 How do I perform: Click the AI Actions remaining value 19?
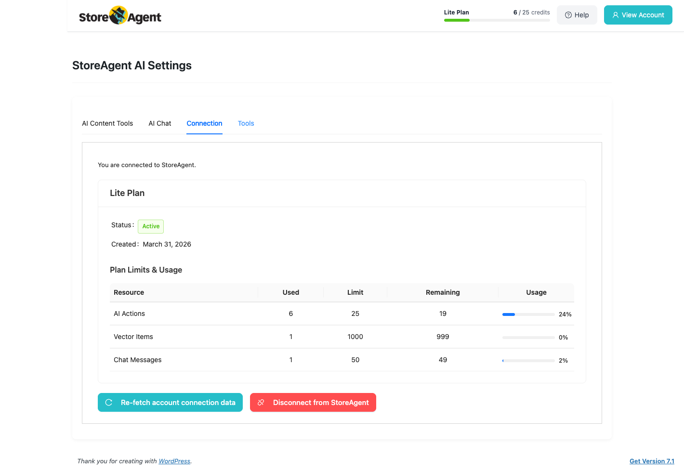[x=443, y=314]
